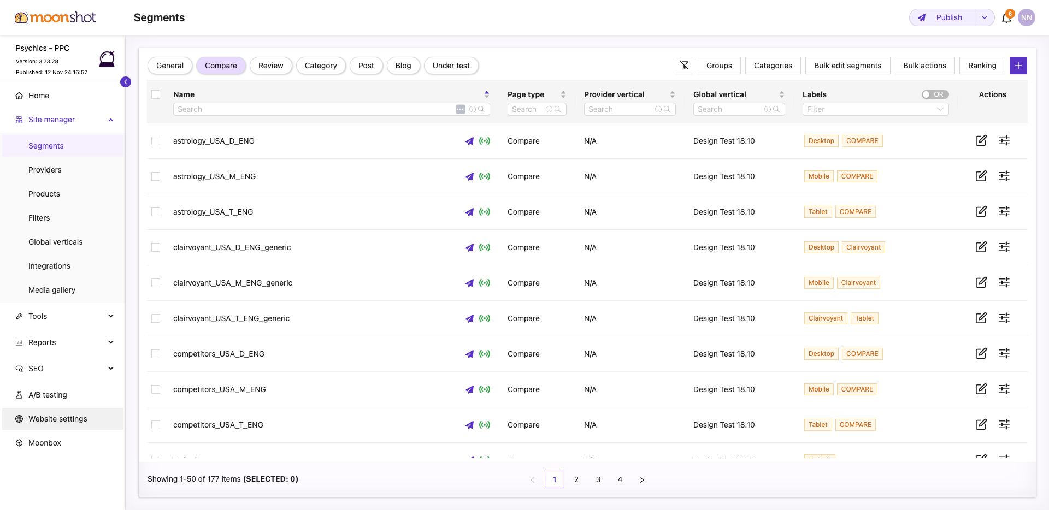Switch to the Category tab

coord(321,66)
